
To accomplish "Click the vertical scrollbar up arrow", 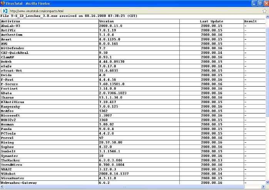I will (x=267, y=17).
